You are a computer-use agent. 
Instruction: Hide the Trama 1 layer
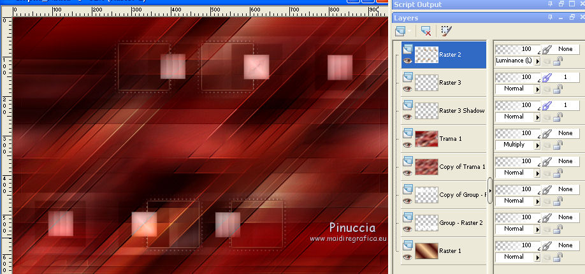[x=407, y=145]
